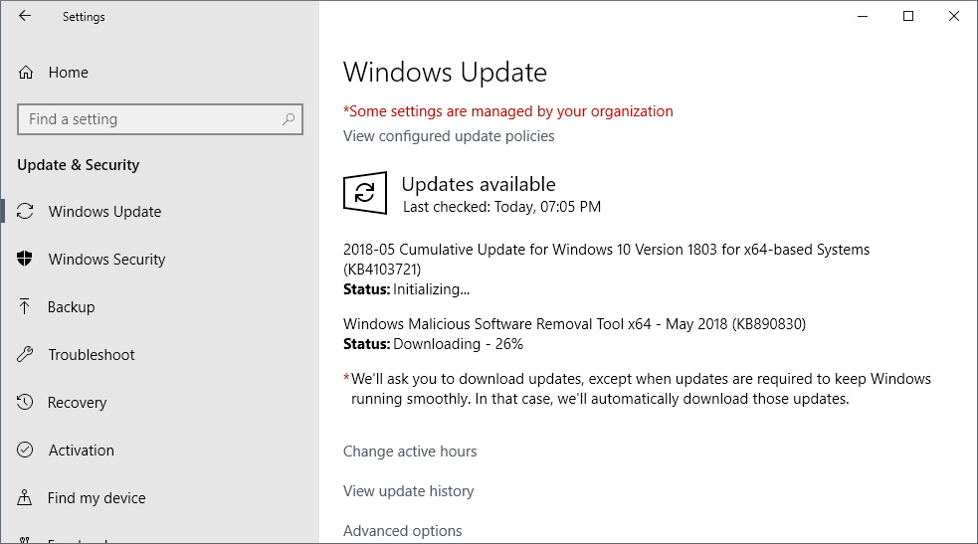Close the Settings window
The height and width of the screenshot is (544, 978).
pyautogui.click(x=954, y=16)
